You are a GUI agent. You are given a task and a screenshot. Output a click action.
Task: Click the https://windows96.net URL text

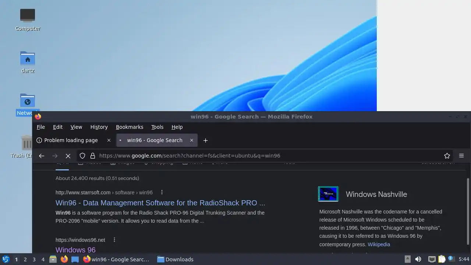(80, 240)
